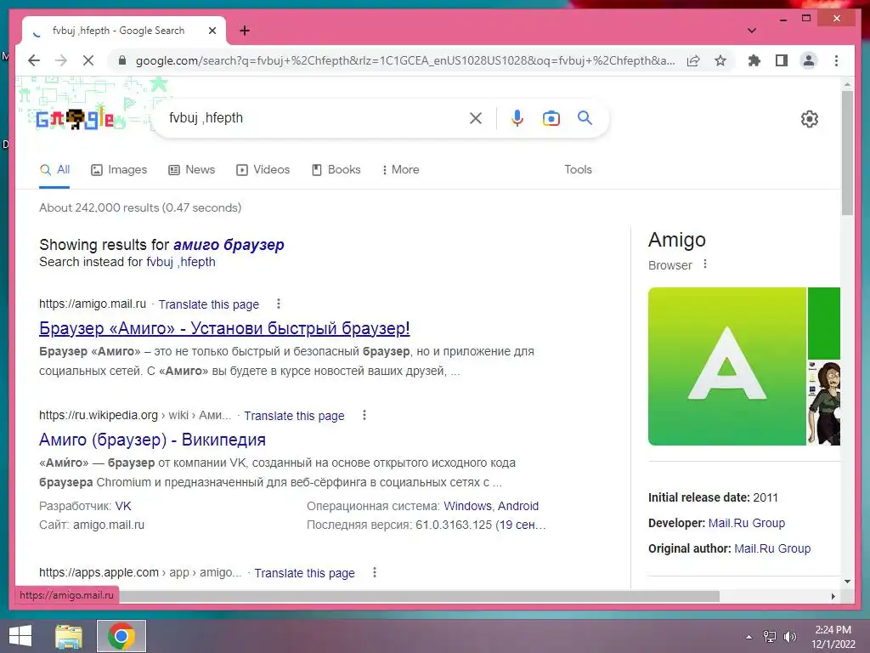Screen dimensions: 870x653
Task: Click the vertical scrollbar thumb
Action: (847, 153)
